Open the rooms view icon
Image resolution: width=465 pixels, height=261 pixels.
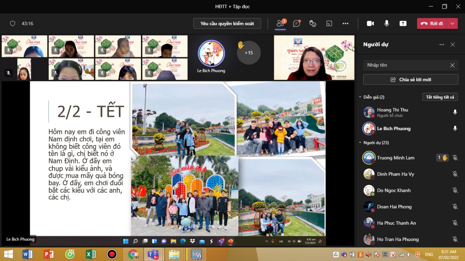(x=329, y=24)
